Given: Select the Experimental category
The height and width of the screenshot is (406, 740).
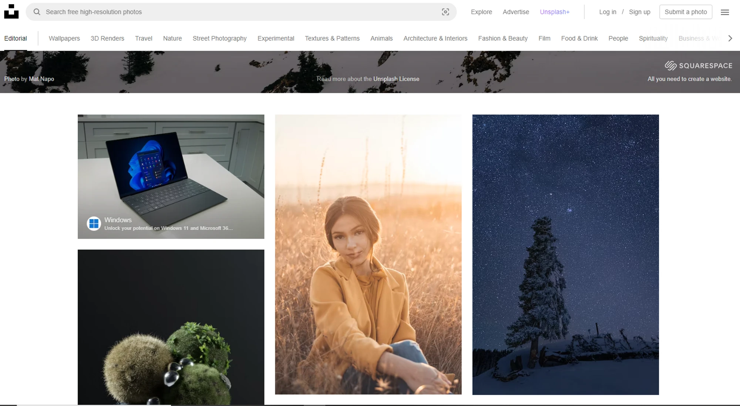Looking at the screenshot, I should click(276, 38).
